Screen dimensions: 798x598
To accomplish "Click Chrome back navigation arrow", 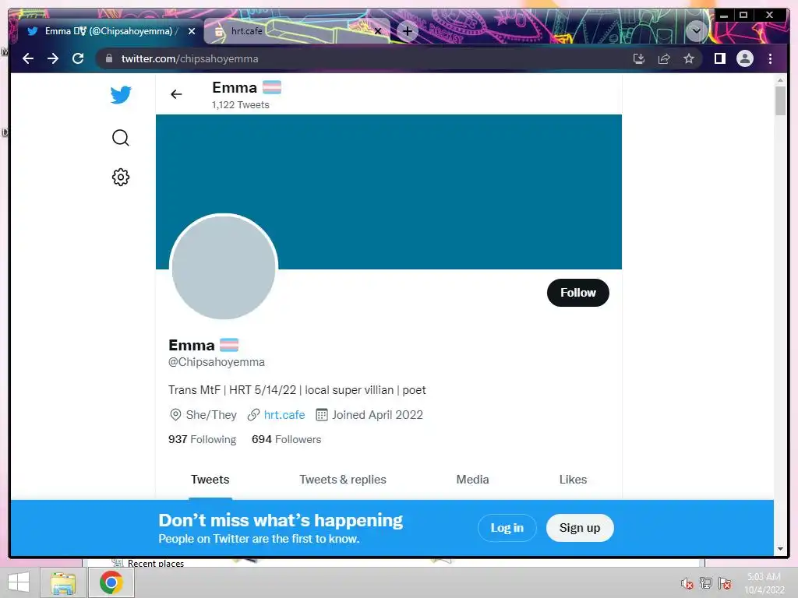I will point(28,58).
